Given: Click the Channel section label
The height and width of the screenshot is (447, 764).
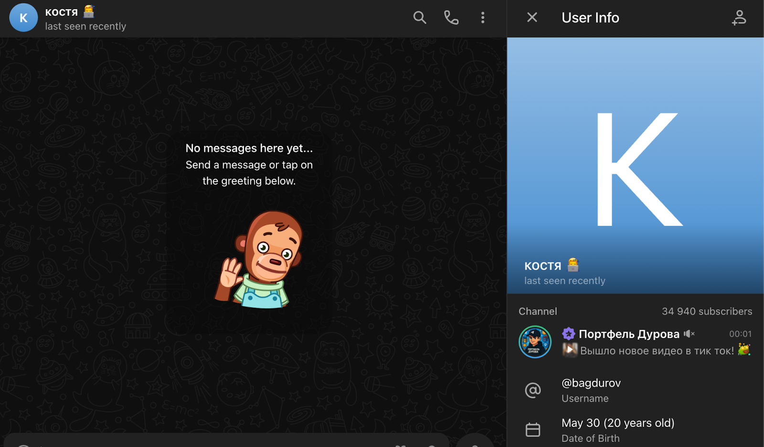Looking at the screenshot, I should (x=538, y=312).
